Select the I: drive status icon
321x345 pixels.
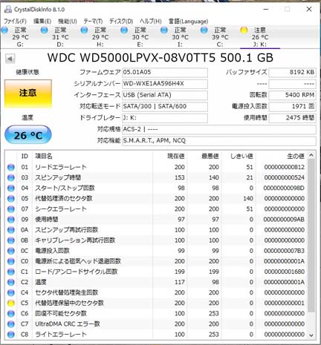coord(164,30)
